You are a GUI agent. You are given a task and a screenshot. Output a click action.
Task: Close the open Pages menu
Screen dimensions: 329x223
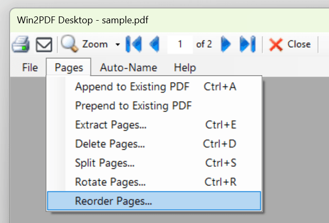68,67
